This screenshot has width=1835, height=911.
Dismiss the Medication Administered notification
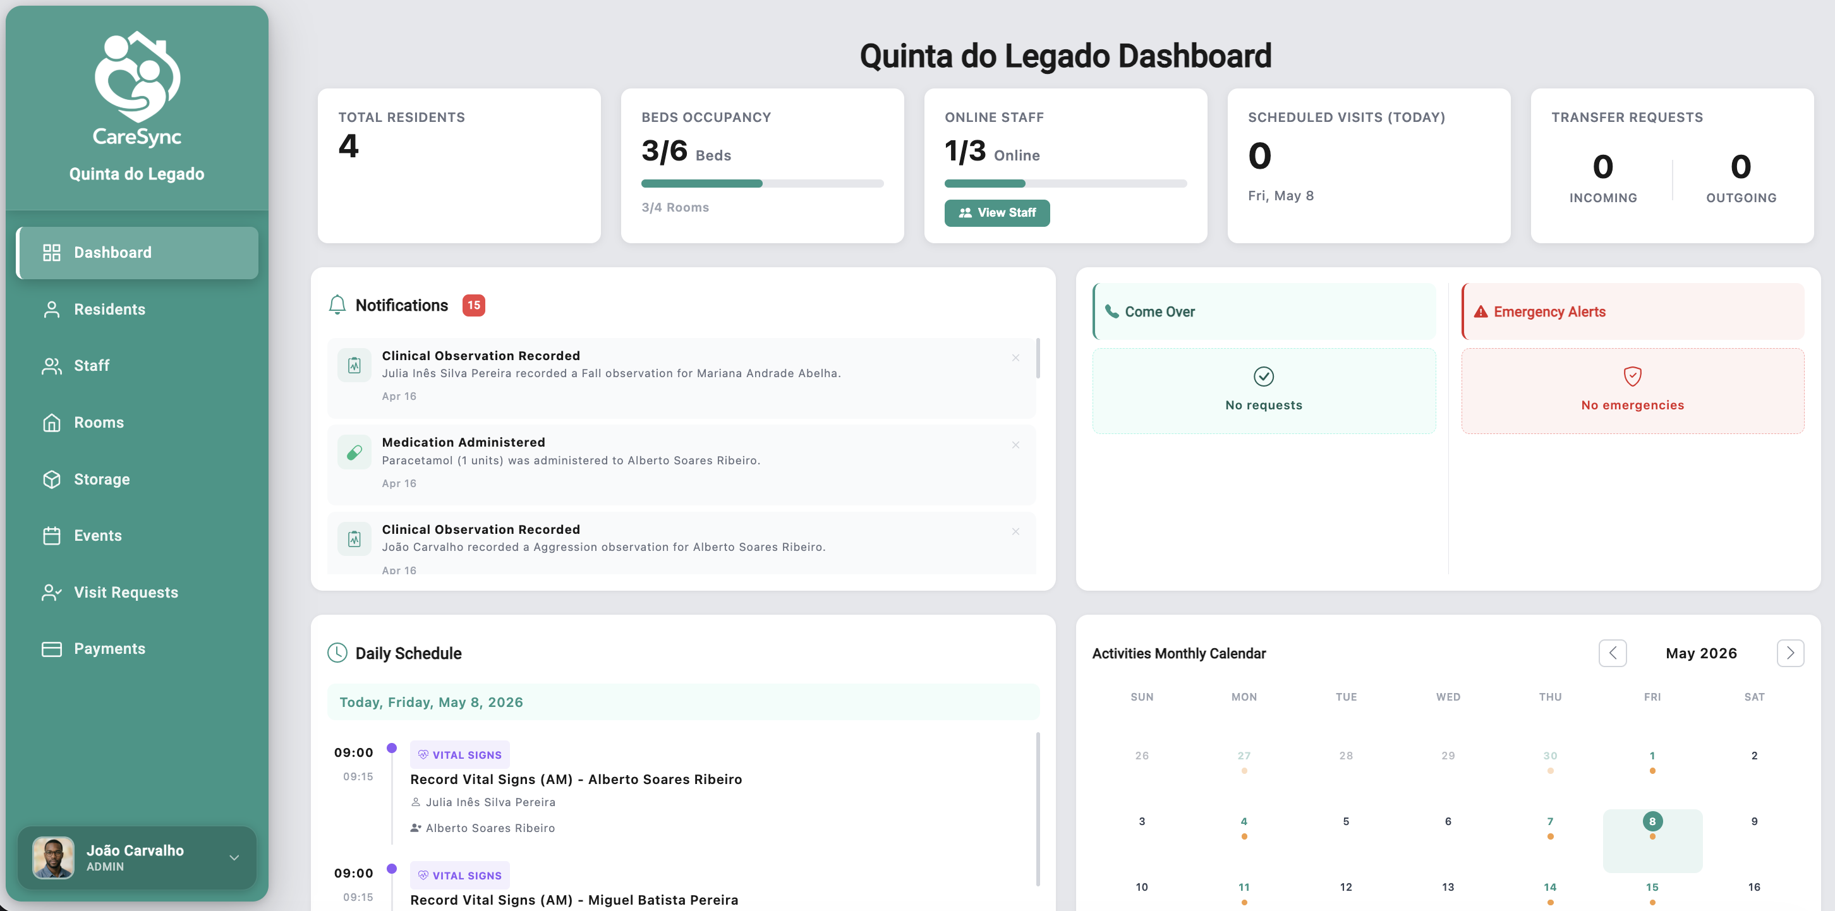click(x=1016, y=445)
